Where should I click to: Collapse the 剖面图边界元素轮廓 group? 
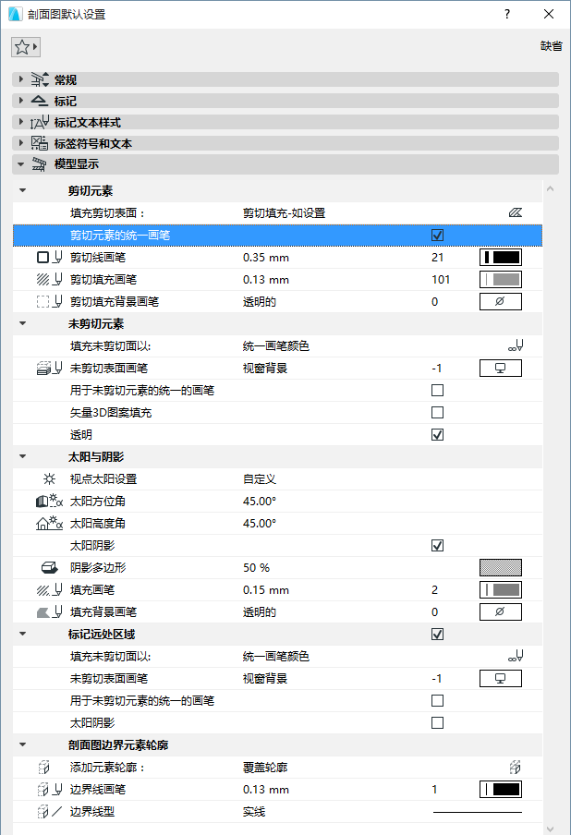[22, 745]
